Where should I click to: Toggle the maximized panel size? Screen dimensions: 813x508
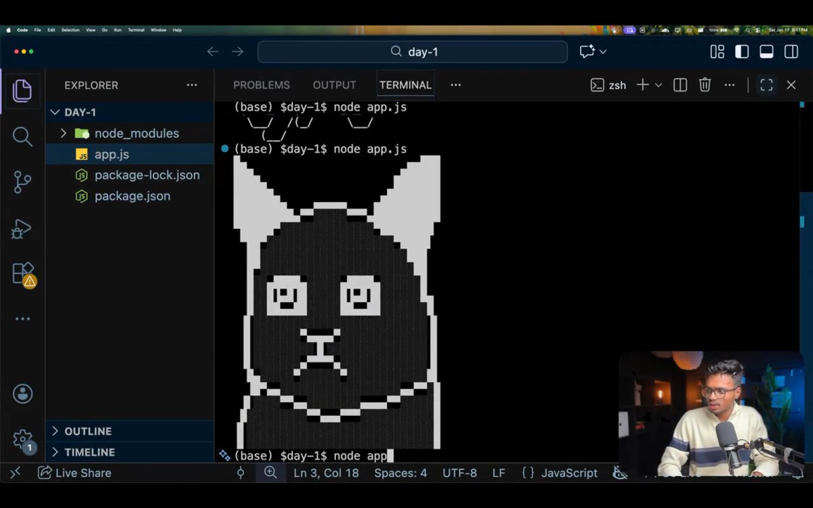(766, 85)
